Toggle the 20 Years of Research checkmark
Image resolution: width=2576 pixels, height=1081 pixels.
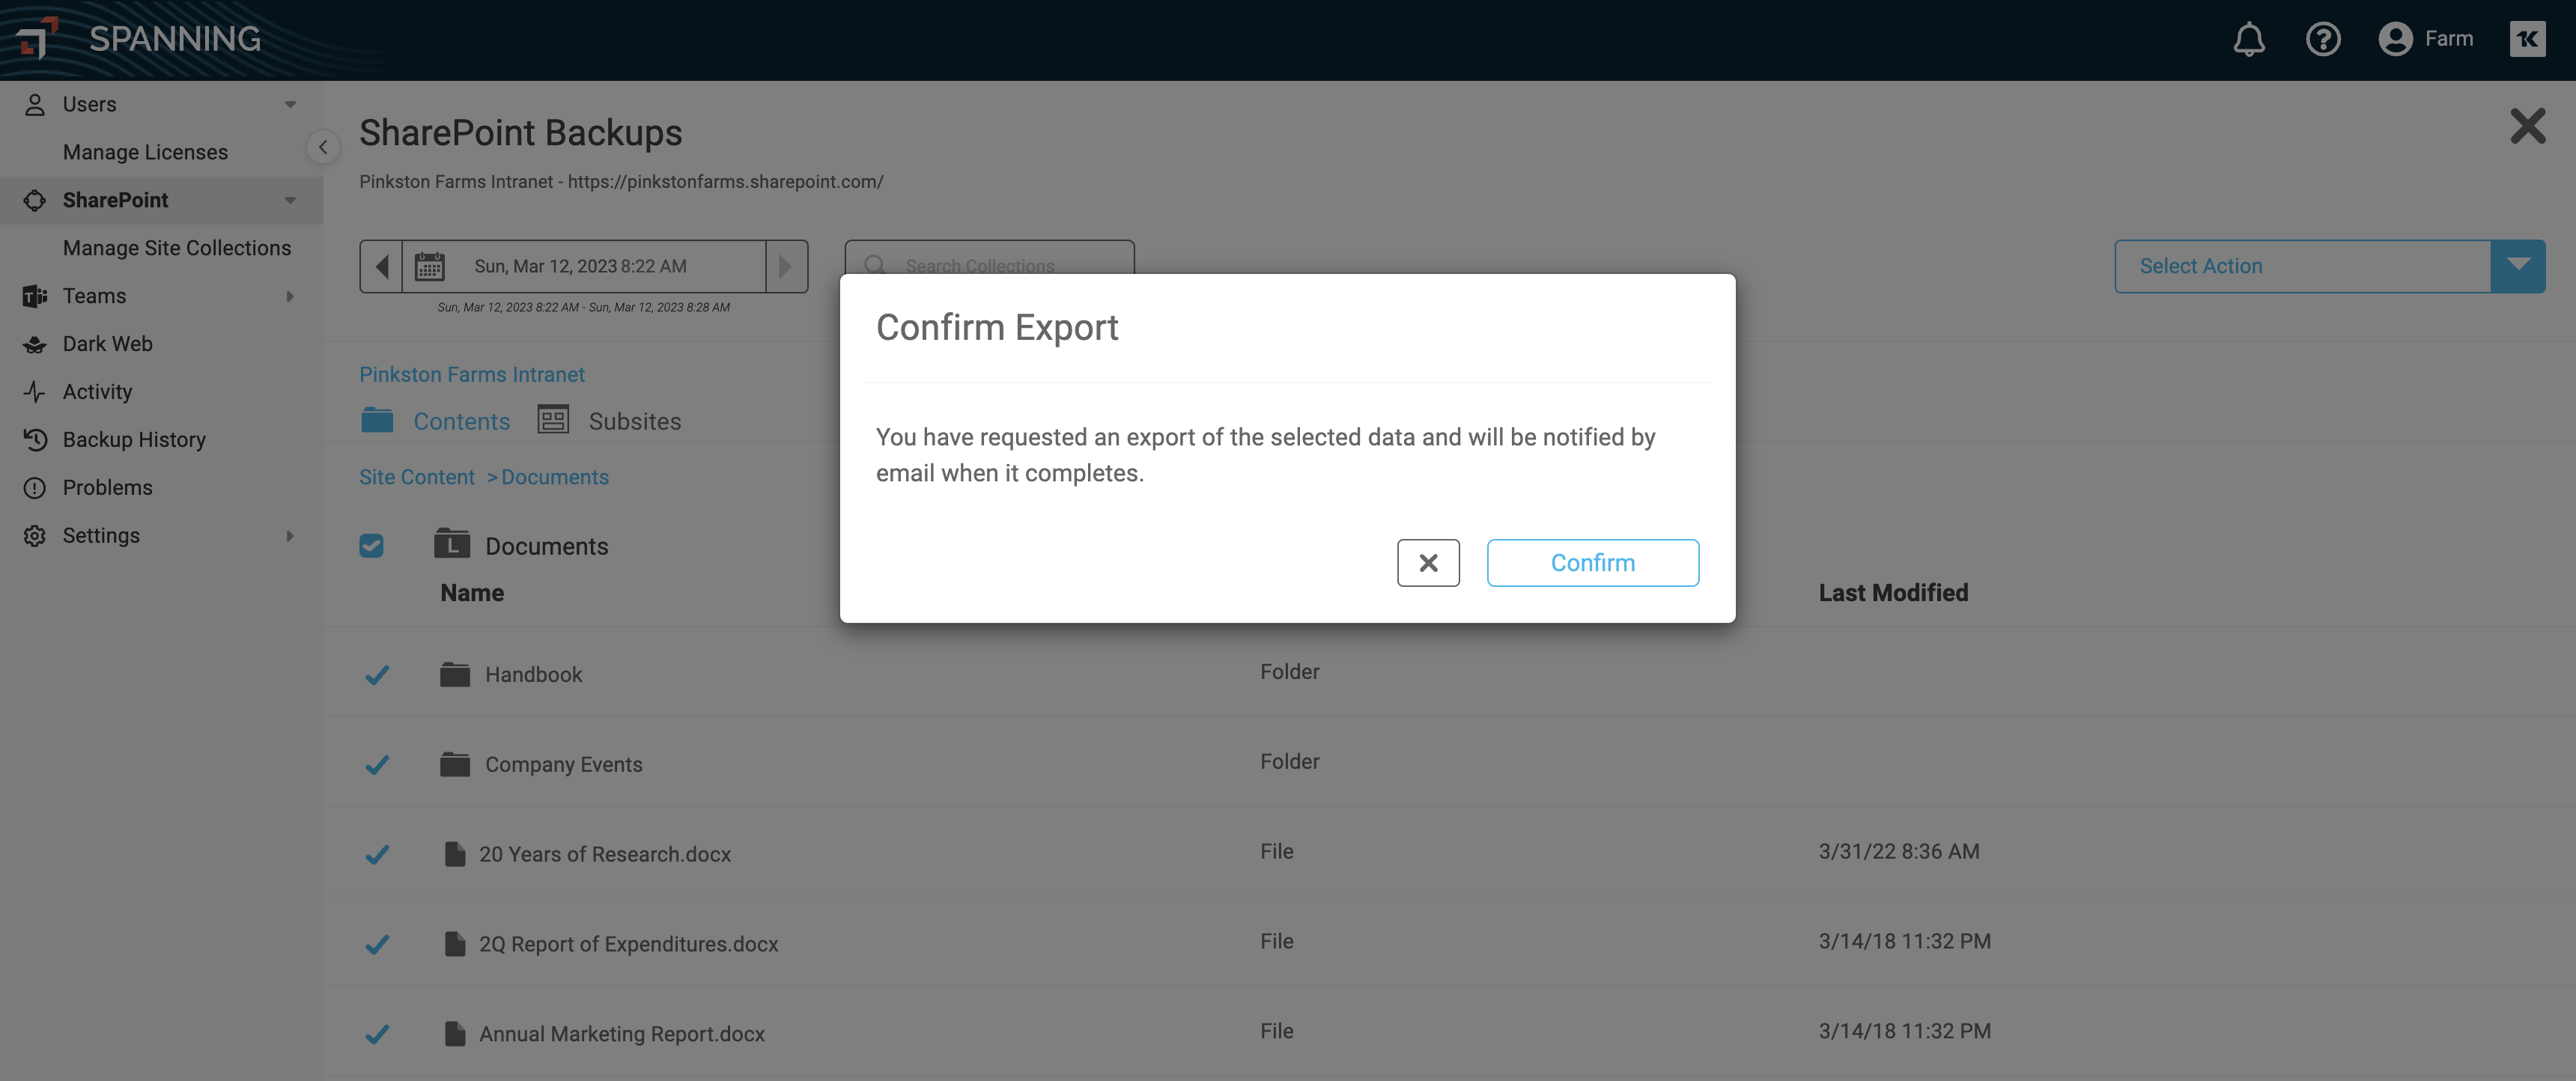377,855
